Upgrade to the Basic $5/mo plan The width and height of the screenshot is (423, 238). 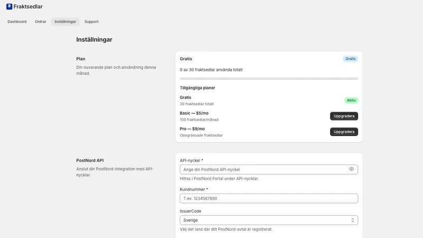[344, 116]
